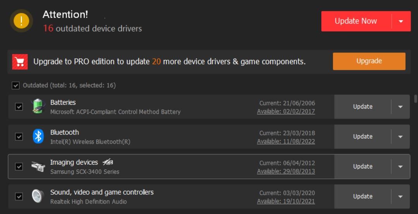This screenshot has width=418, height=214.
Task: Uncheck the Bluetooth driver checkbox
Action: (19, 136)
